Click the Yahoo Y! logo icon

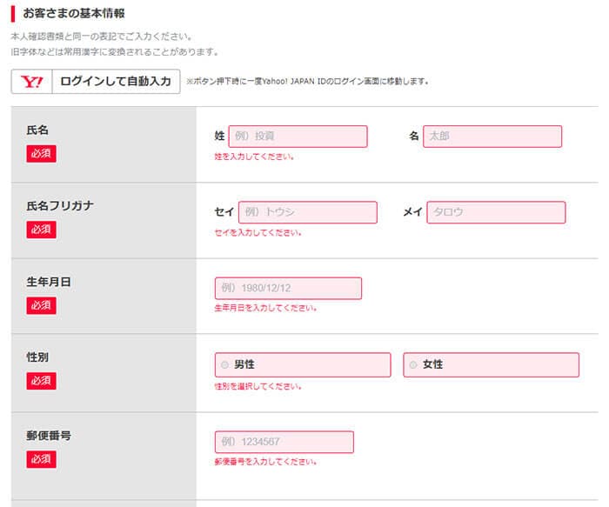pyautogui.click(x=31, y=82)
